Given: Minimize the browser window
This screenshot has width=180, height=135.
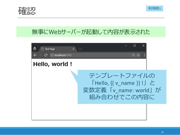Looking at the screenshot, I should [126, 46].
